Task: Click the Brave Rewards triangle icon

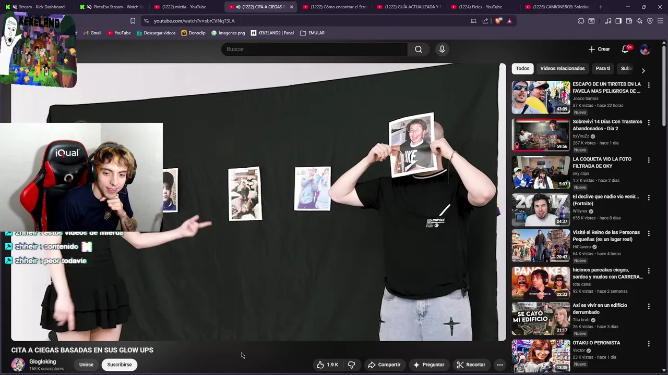Action: pyautogui.click(x=509, y=21)
